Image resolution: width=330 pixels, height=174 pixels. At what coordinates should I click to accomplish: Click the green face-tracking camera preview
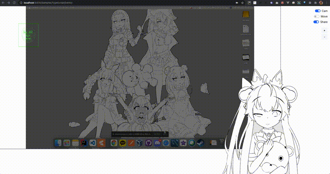28,35
